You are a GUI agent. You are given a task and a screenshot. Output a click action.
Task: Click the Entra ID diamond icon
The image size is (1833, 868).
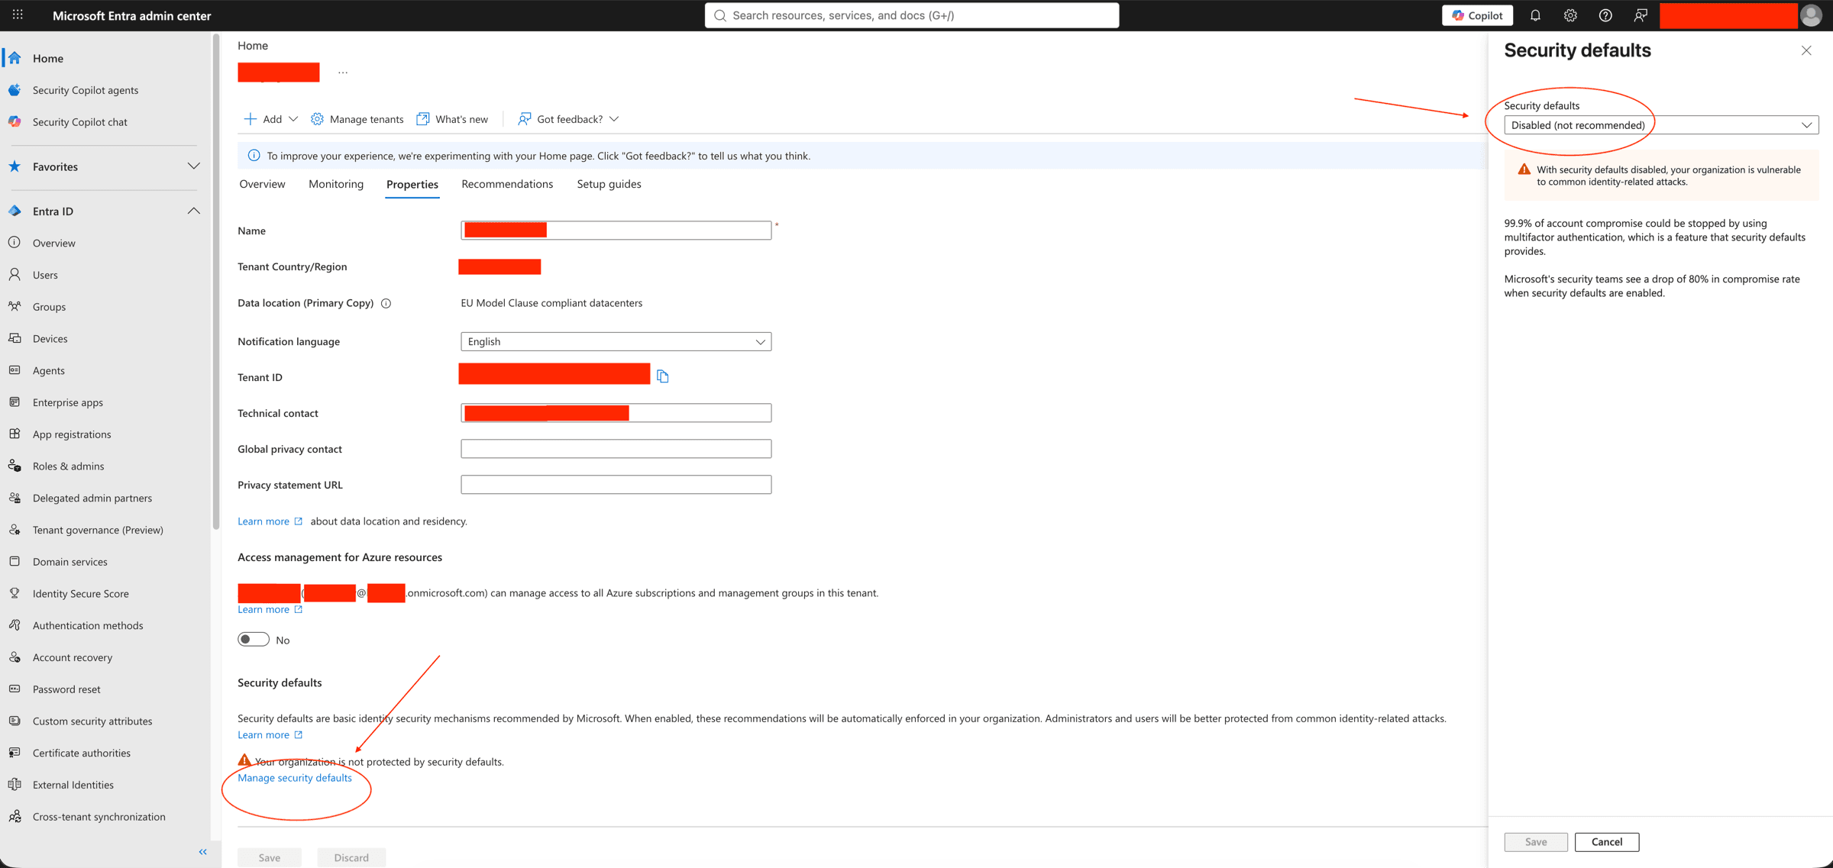[x=15, y=211]
